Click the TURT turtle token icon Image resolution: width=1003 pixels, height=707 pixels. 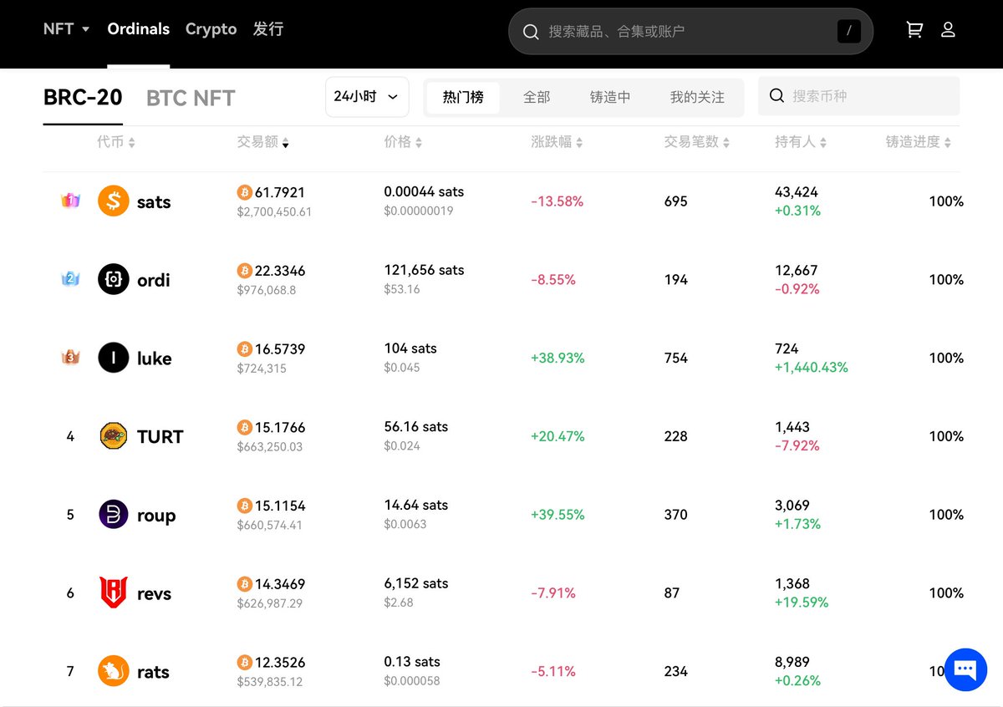(x=113, y=436)
